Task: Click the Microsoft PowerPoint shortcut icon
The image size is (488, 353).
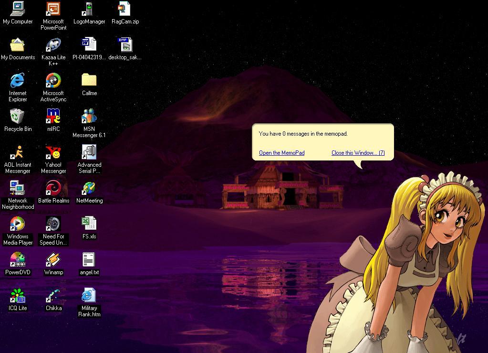Action: tap(53, 10)
